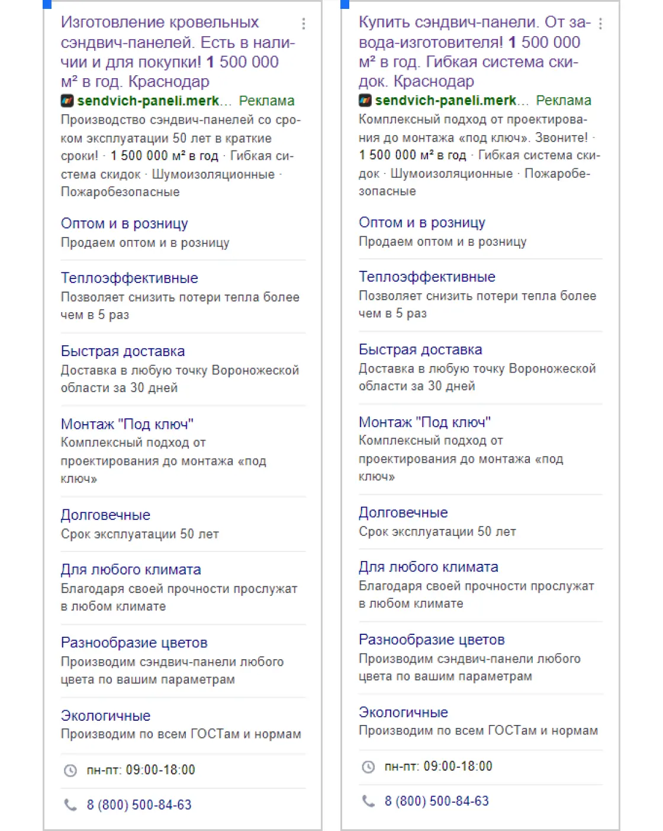663x831 pixels.
Task: Open three-dot menu of left ad
Action: coord(304,24)
